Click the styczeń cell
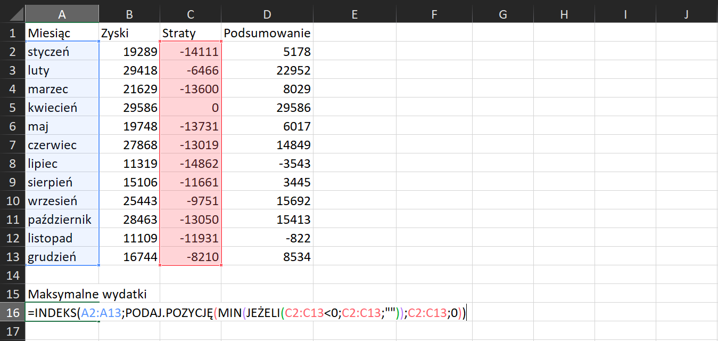718x341 pixels. point(62,51)
